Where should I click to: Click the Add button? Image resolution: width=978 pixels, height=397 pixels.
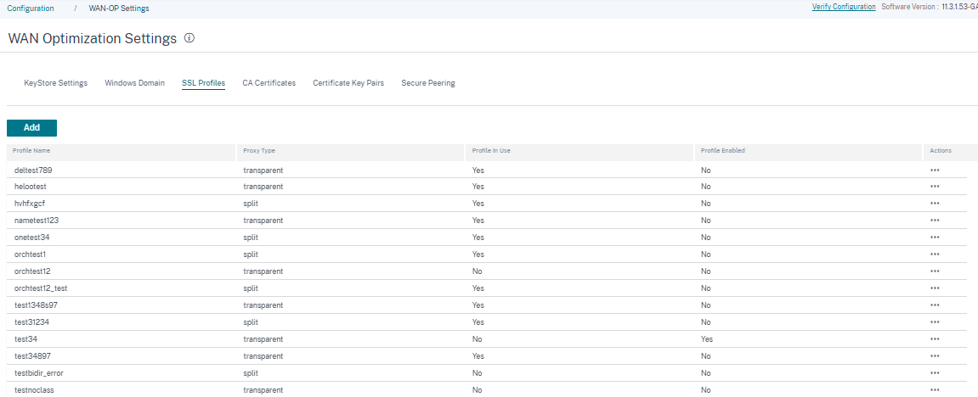point(31,127)
